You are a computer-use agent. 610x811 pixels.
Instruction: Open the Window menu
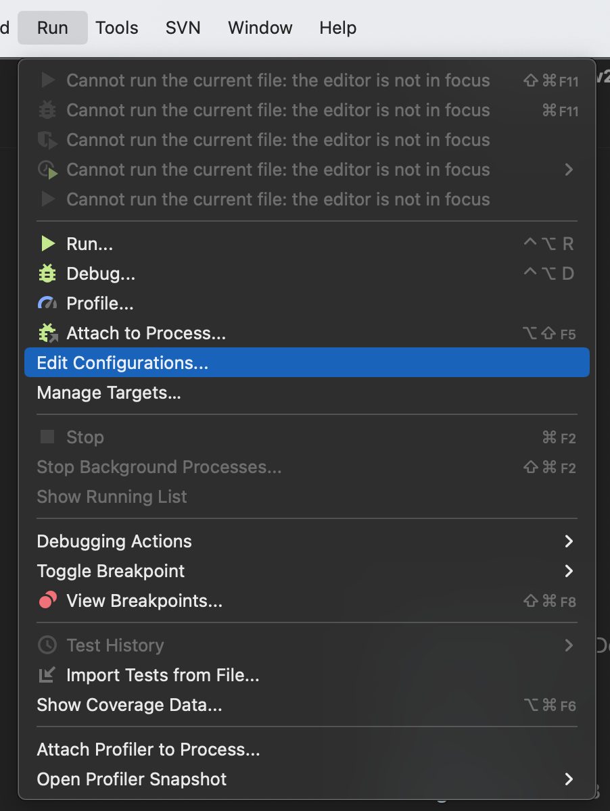[x=260, y=28]
